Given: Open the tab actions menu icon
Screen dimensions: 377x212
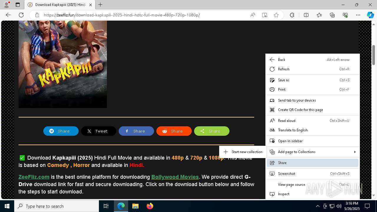Looking at the screenshot, I should 18,5.
